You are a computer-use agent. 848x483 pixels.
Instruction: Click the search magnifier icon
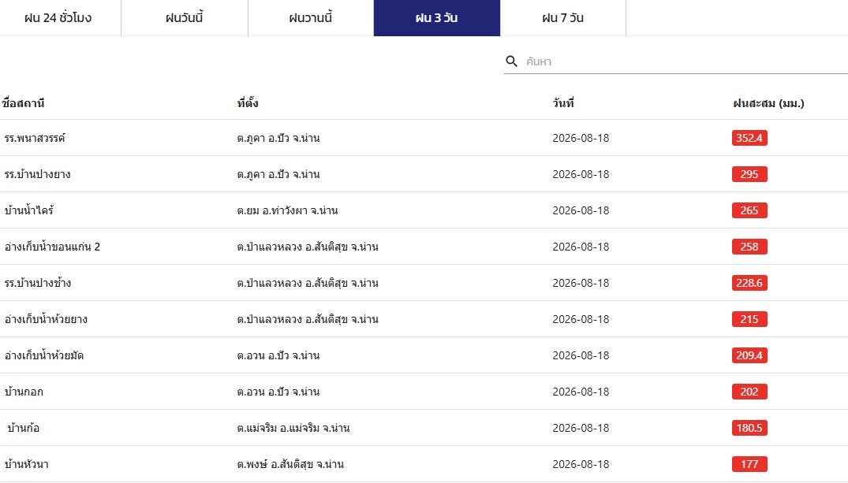coord(511,61)
